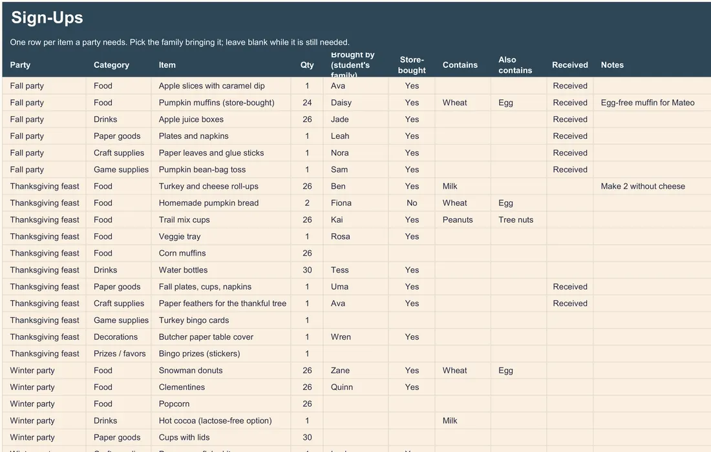The image size is (711, 452).
Task: Click the 'Clementines' item cell
Action: point(221,387)
